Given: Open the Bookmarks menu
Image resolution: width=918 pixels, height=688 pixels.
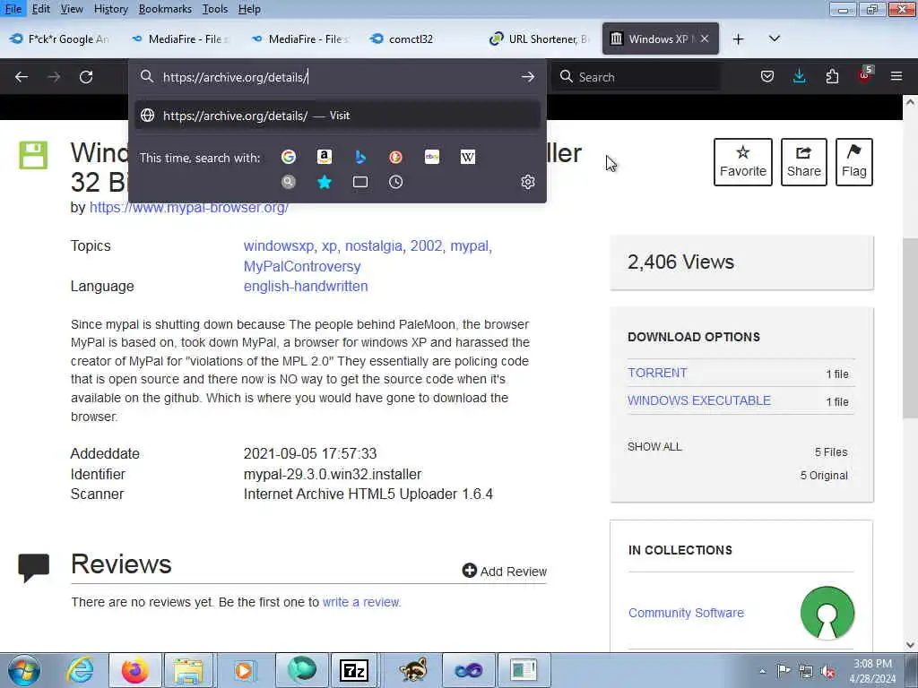Looking at the screenshot, I should coord(165,9).
